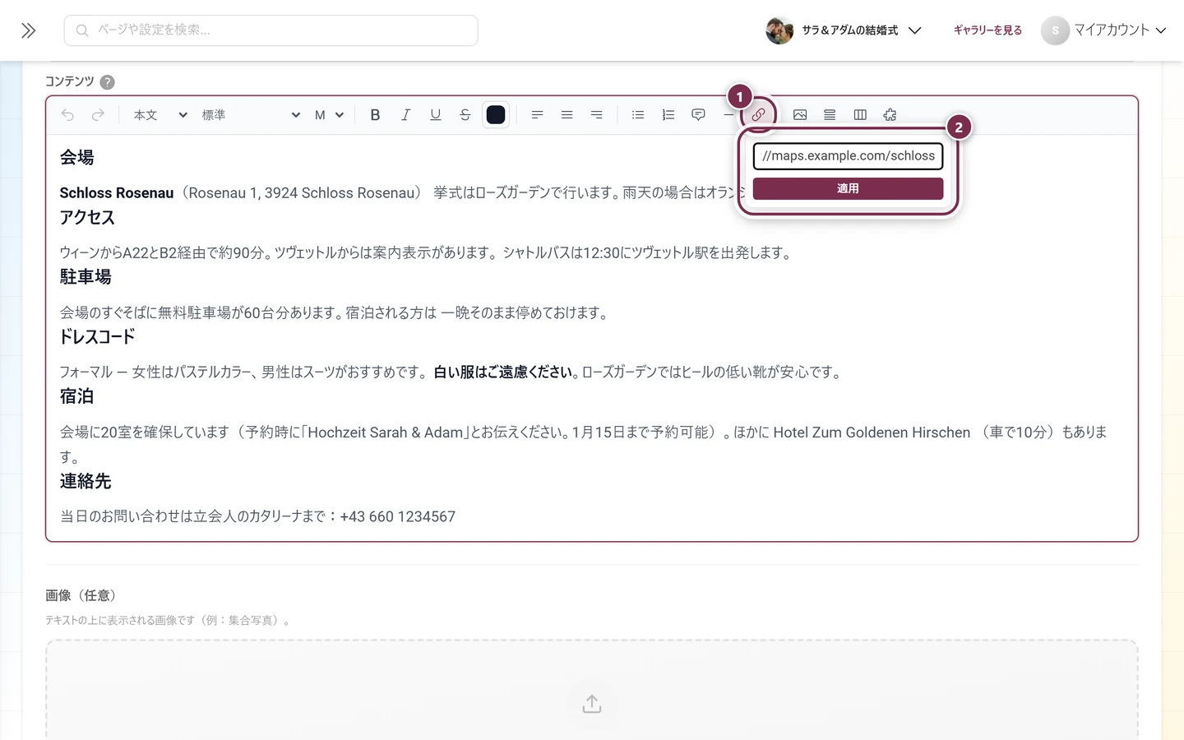Click the image upload drop area

point(592,691)
